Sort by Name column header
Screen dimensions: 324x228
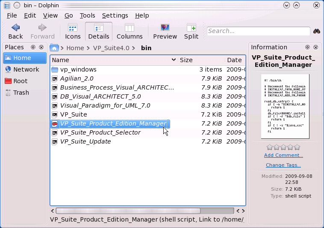tap(114, 60)
